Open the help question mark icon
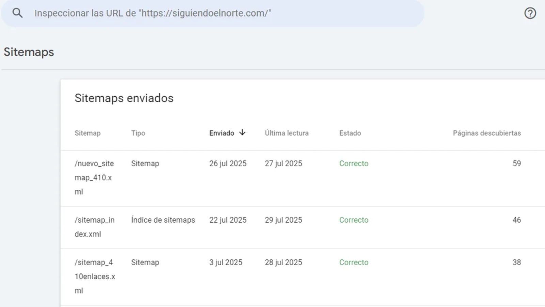The image size is (545, 307). [530, 13]
